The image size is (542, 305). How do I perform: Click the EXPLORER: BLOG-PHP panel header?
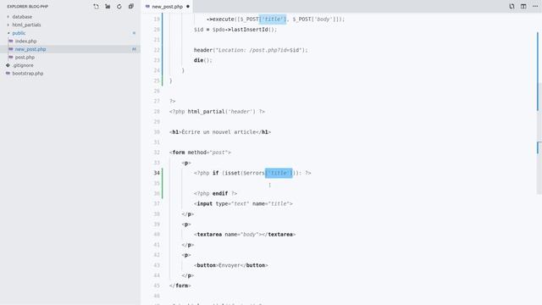pos(28,6)
